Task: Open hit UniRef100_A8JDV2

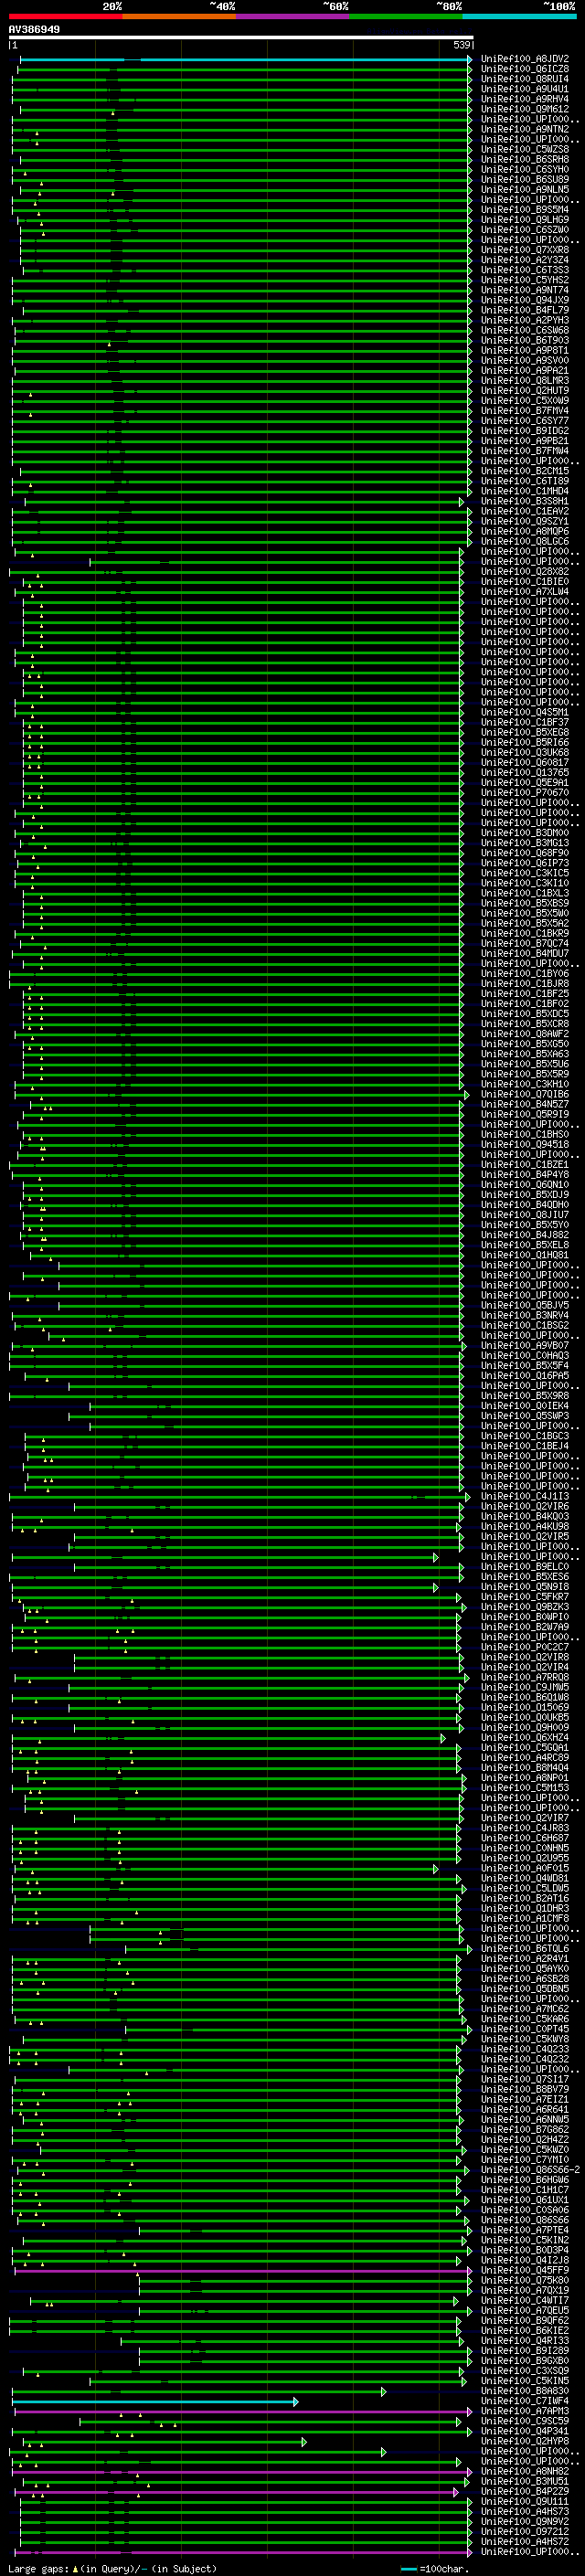Action: 525,59
